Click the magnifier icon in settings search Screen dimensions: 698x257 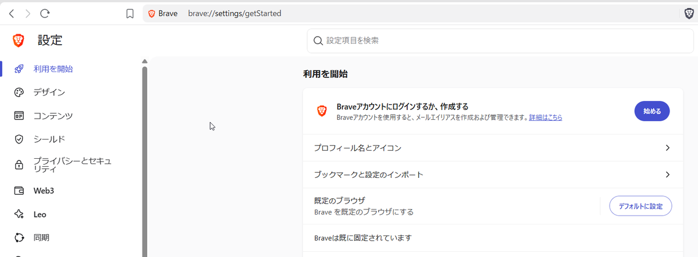click(x=318, y=41)
